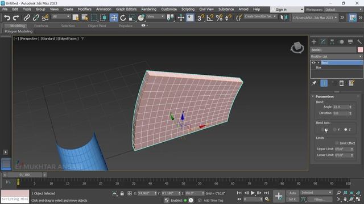
Task: Click the Polygon Modeling panel label
Action: (19, 32)
